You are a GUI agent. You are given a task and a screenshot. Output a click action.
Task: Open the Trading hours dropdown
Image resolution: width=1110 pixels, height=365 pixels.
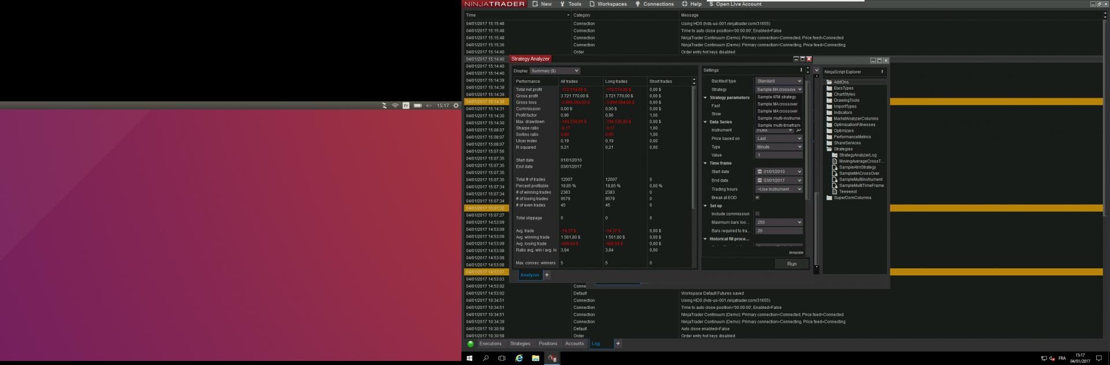pos(779,189)
